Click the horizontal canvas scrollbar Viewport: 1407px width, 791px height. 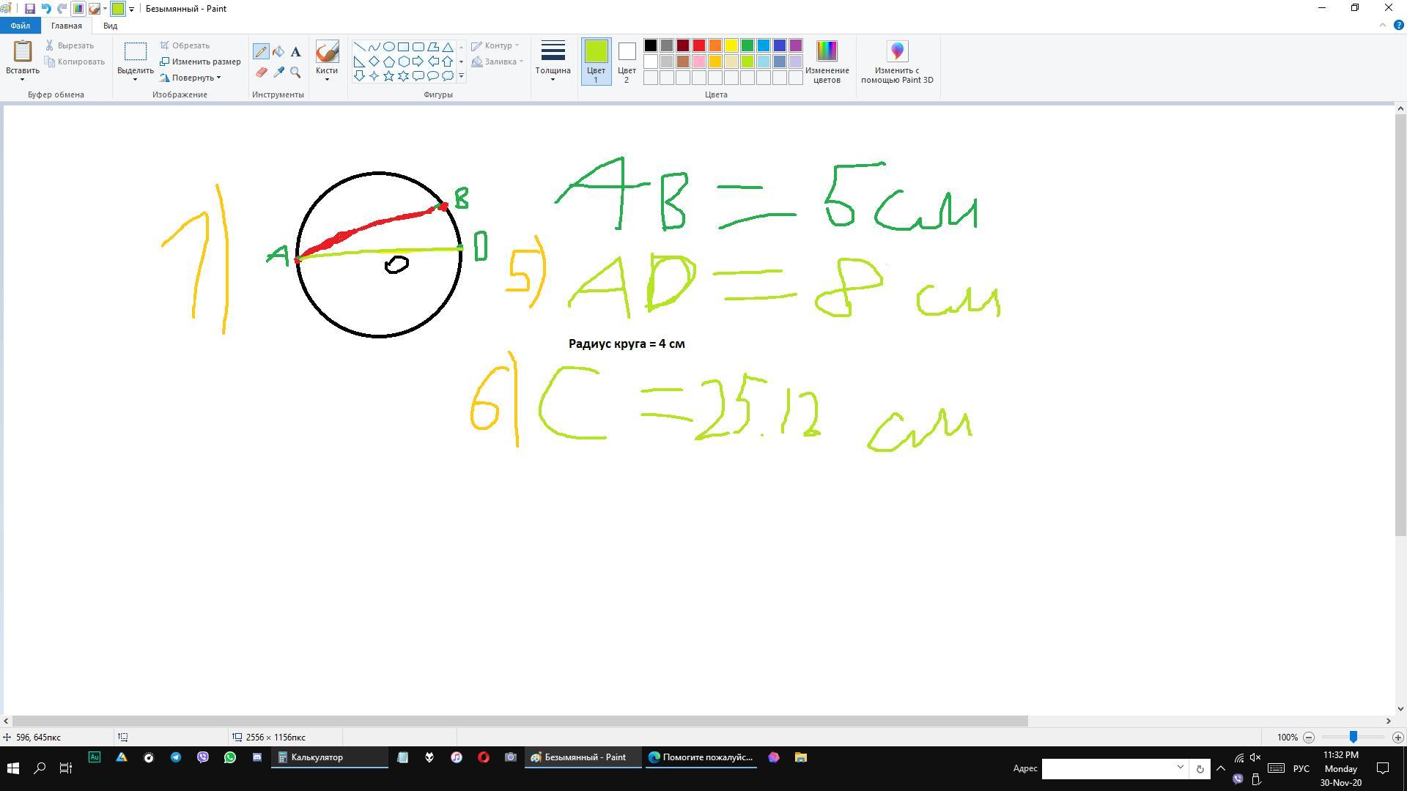pyautogui.click(x=520, y=721)
